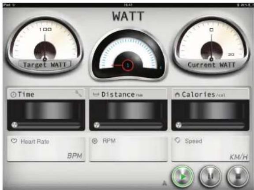This screenshot has height=190, width=254.
Task: Tap the Target WATT label button
Action: (x=45, y=65)
